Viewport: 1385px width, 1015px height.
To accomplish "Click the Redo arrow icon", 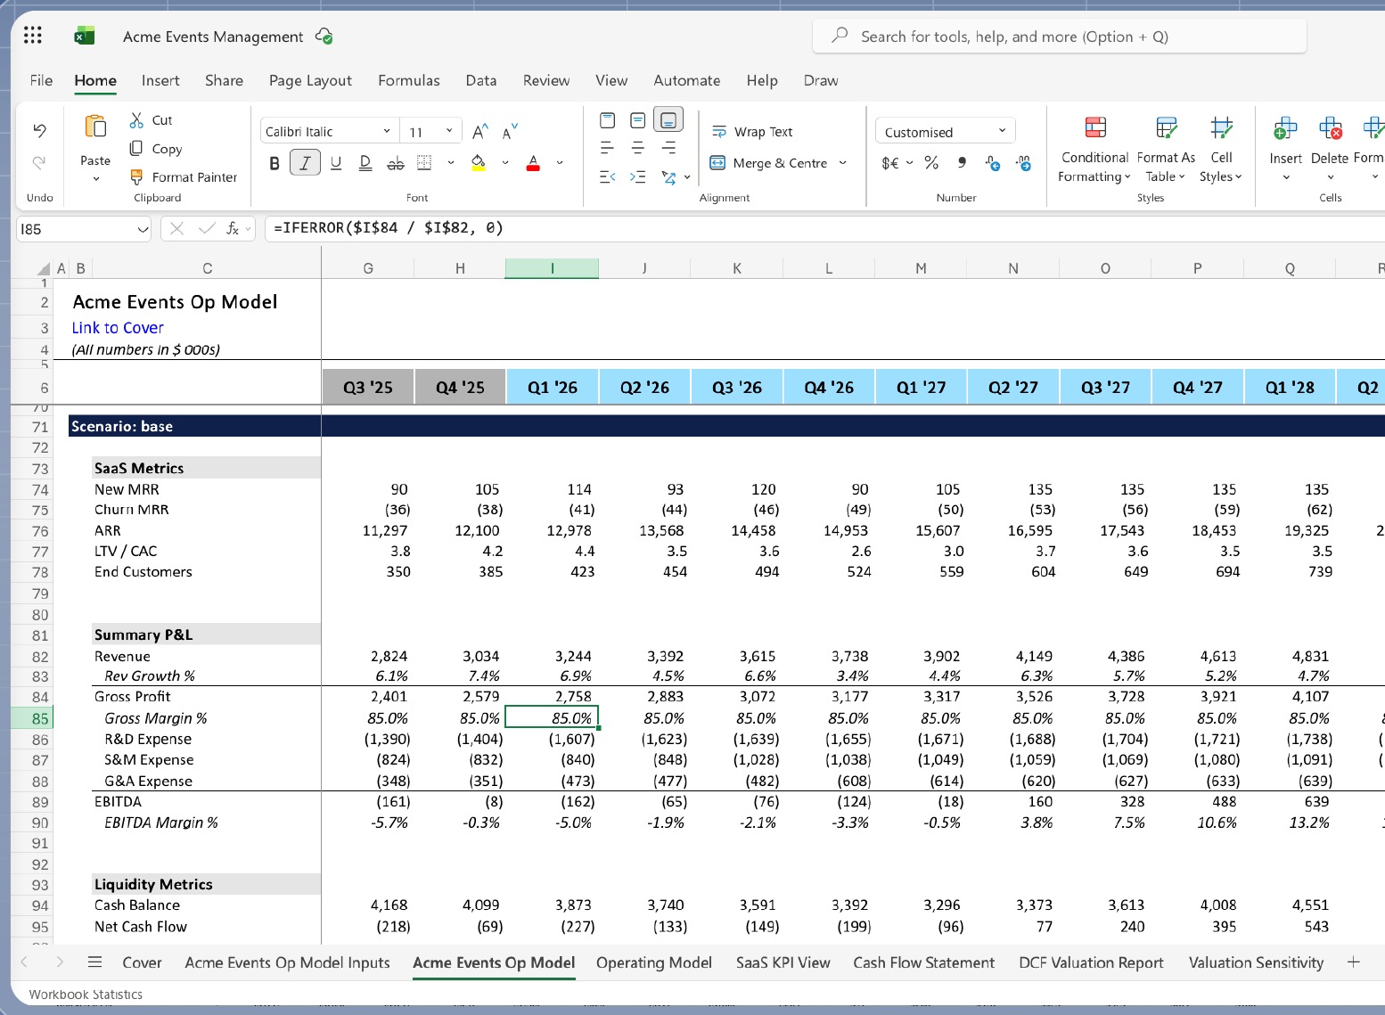I will click(x=39, y=162).
